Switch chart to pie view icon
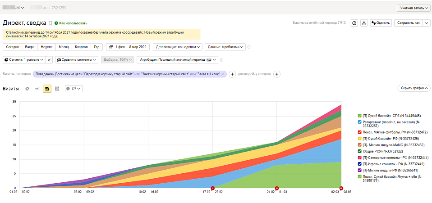 point(27,89)
